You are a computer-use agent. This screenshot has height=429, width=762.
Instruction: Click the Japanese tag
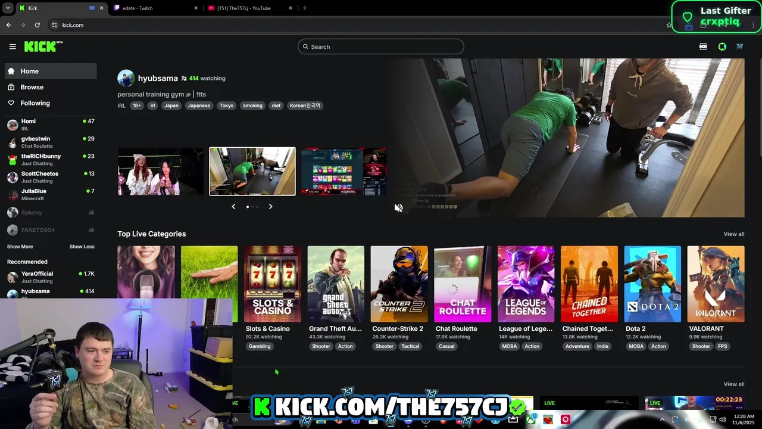point(199,105)
